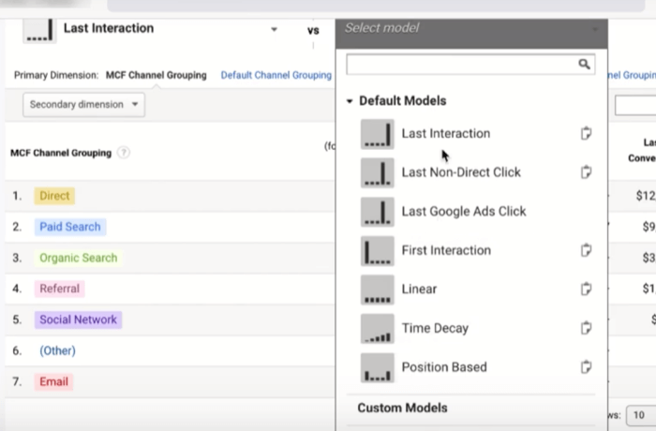Click the First Interaction model icon
This screenshot has width=656, height=431.
click(x=377, y=251)
